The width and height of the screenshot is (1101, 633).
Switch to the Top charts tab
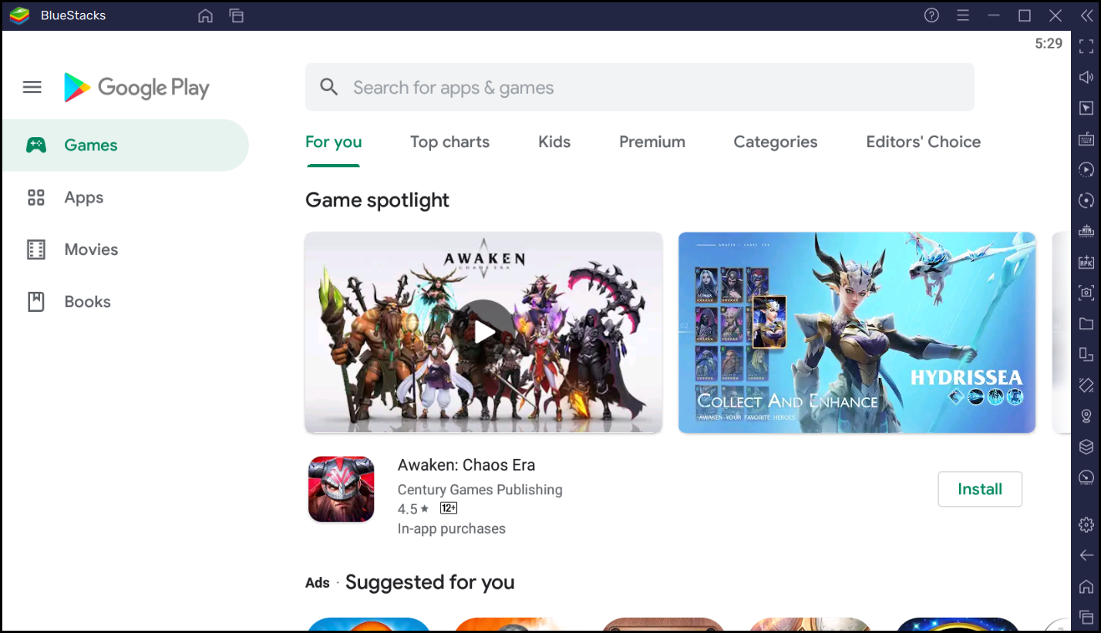[449, 142]
